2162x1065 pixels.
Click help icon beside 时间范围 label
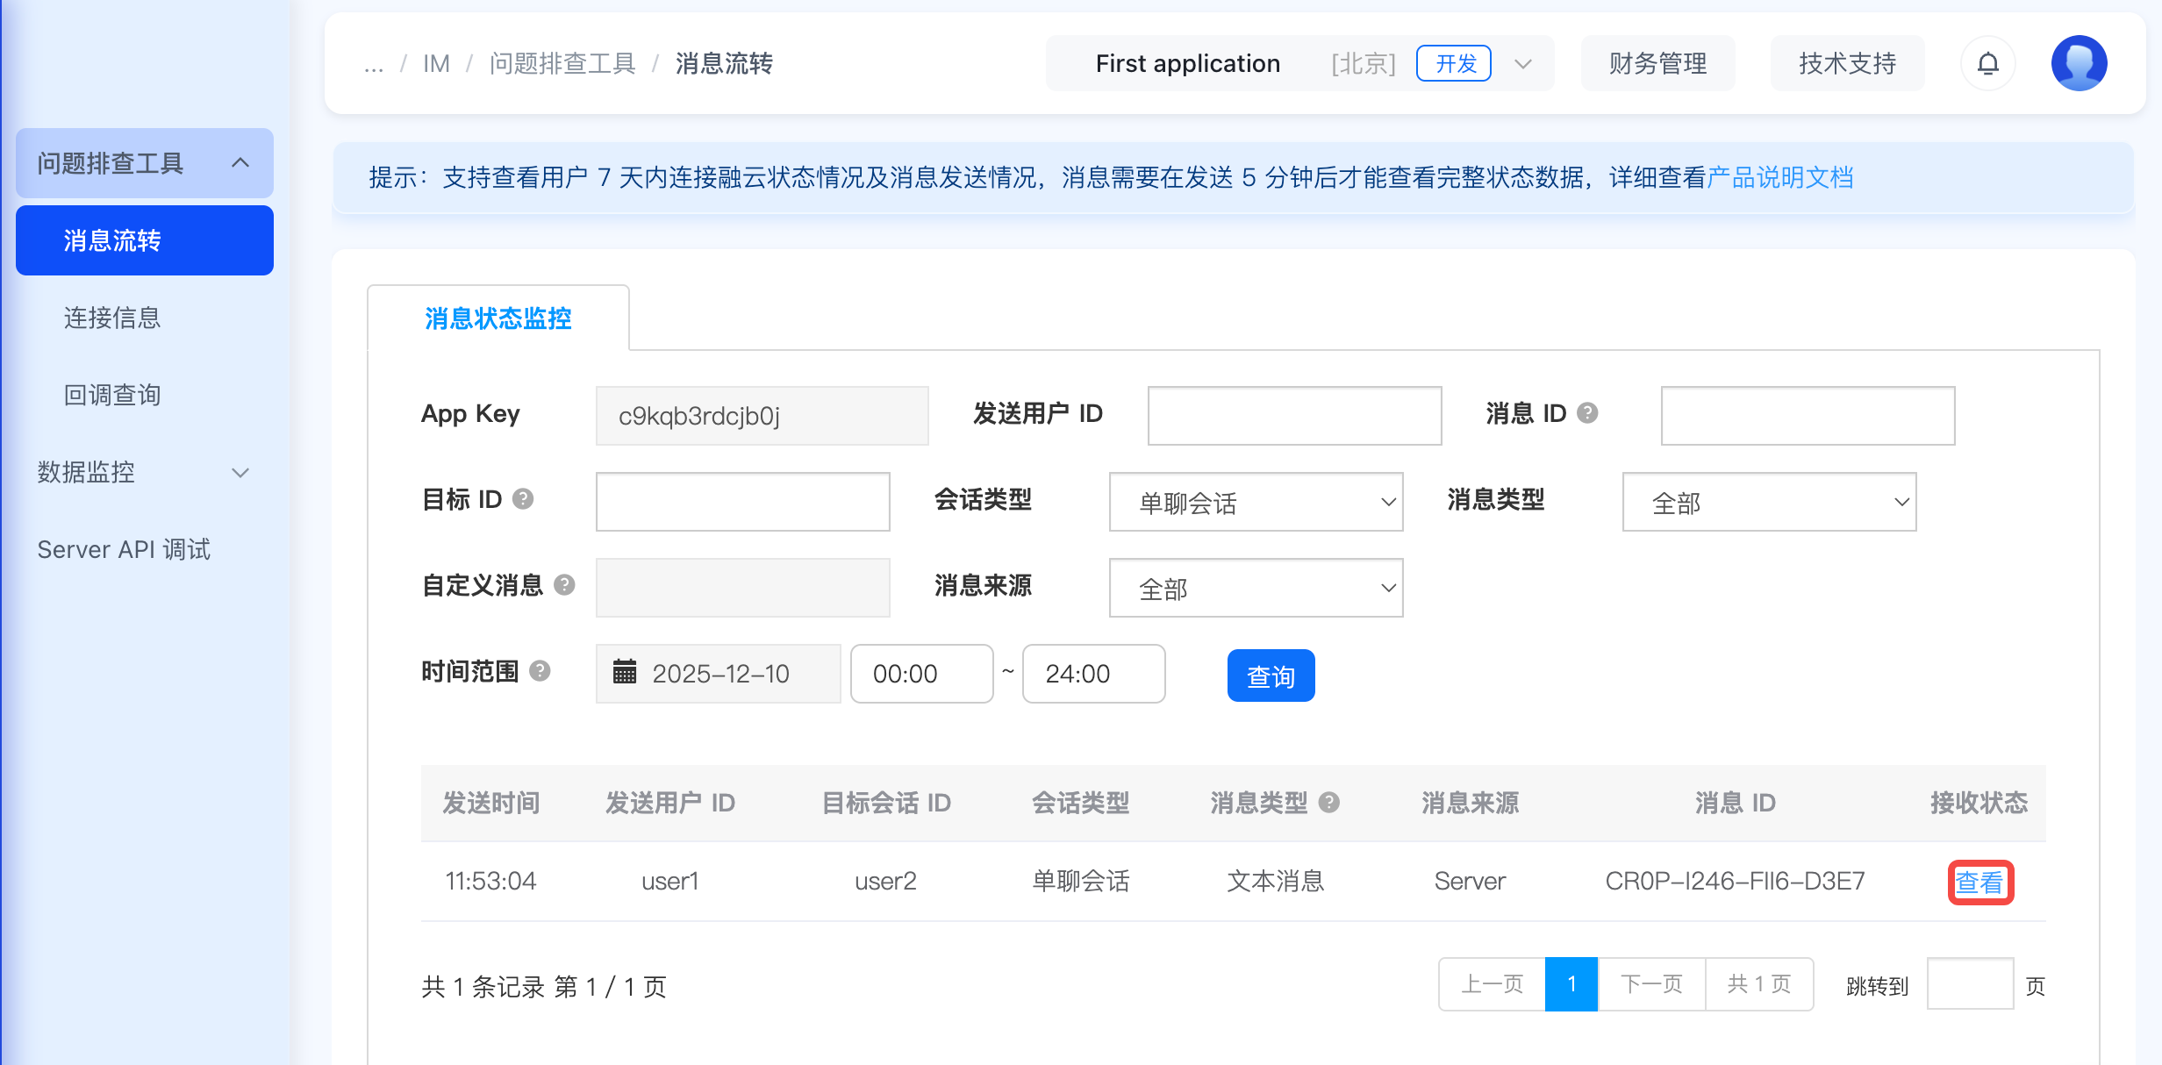point(540,671)
